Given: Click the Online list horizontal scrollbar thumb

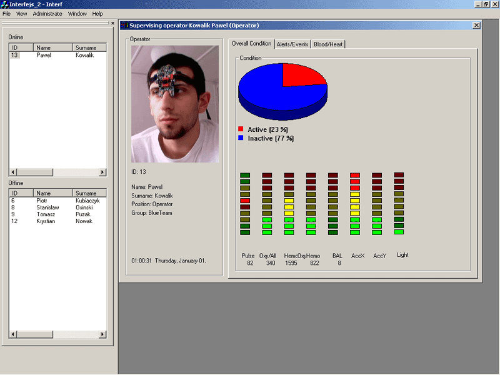Looking at the screenshot, I should coord(35,172).
